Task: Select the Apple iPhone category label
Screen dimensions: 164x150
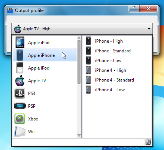Action: click(x=42, y=55)
